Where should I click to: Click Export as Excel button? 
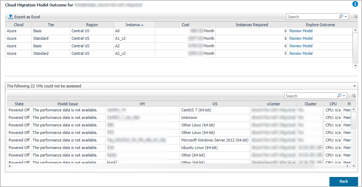pos(24,17)
